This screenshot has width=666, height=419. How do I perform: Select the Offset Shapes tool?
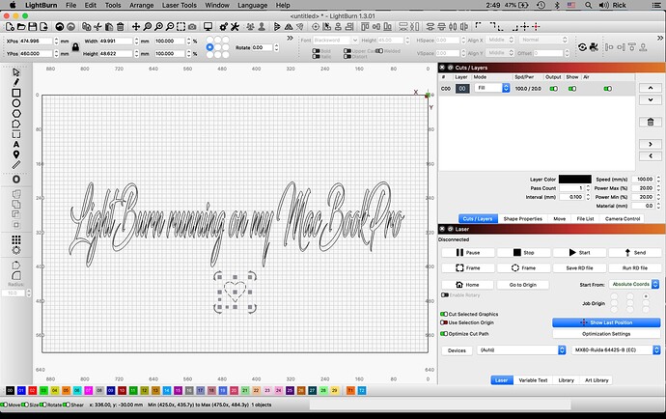(x=16, y=180)
